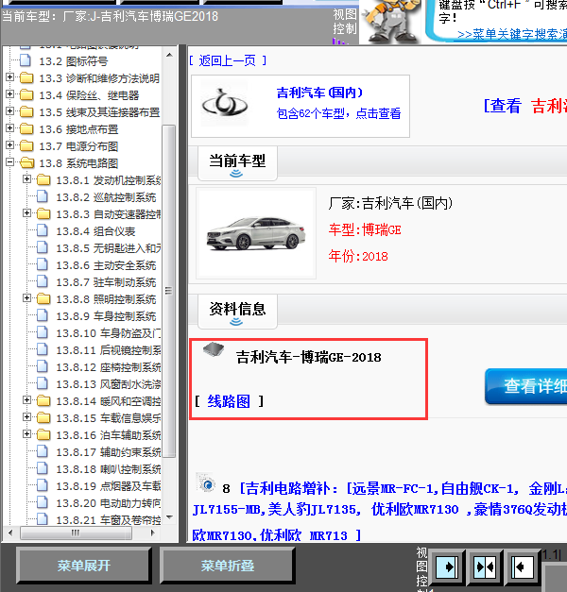
Task: Open the 13.8.20 电动助力转向 page
Action: (109, 503)
